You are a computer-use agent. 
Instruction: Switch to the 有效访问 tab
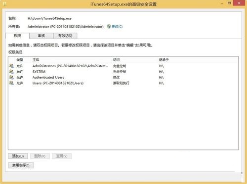65,36
